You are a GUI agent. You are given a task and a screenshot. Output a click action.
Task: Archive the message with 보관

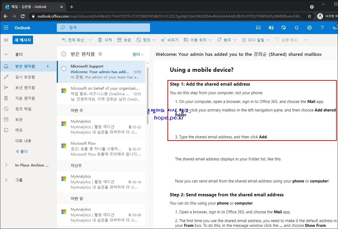click(124, 40)
